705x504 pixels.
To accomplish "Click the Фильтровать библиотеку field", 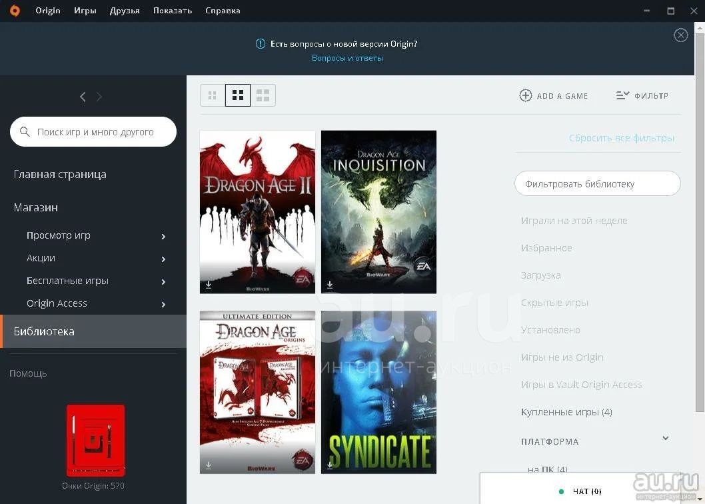I will pos(598,183).
